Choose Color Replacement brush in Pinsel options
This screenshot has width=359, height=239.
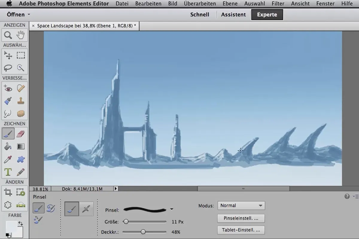[x=38, y=220]
